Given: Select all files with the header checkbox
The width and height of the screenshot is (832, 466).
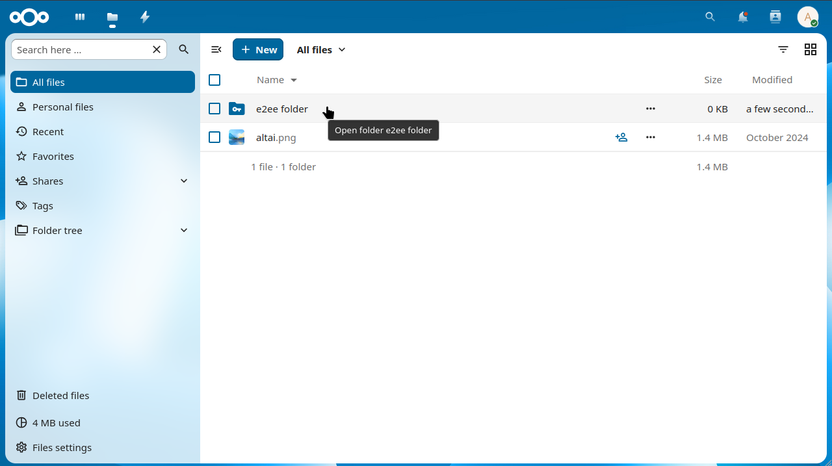Looking at the screenshot, I should pyautogui.click(x=214, y=79).
